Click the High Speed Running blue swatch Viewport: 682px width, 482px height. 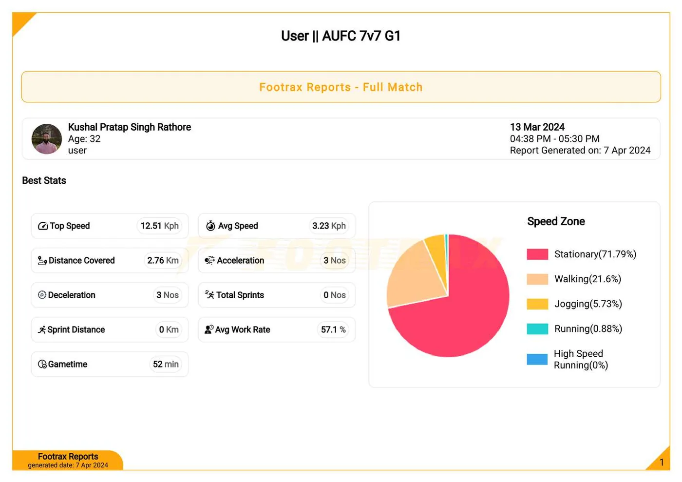coord(537,360)
